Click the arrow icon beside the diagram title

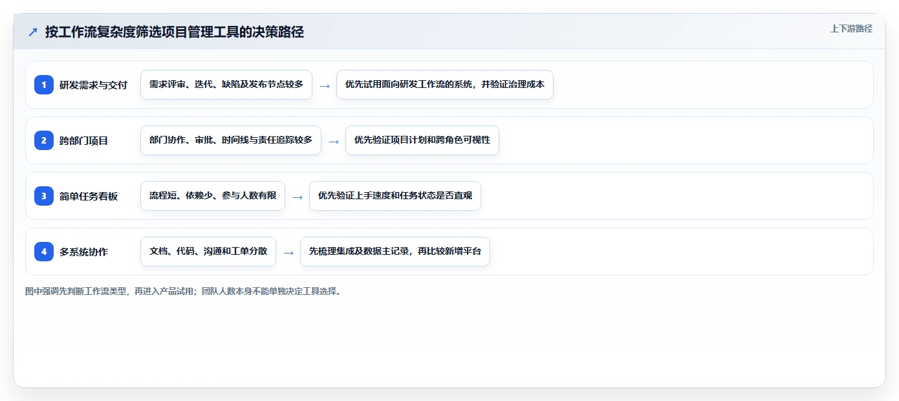coord(33,32)
